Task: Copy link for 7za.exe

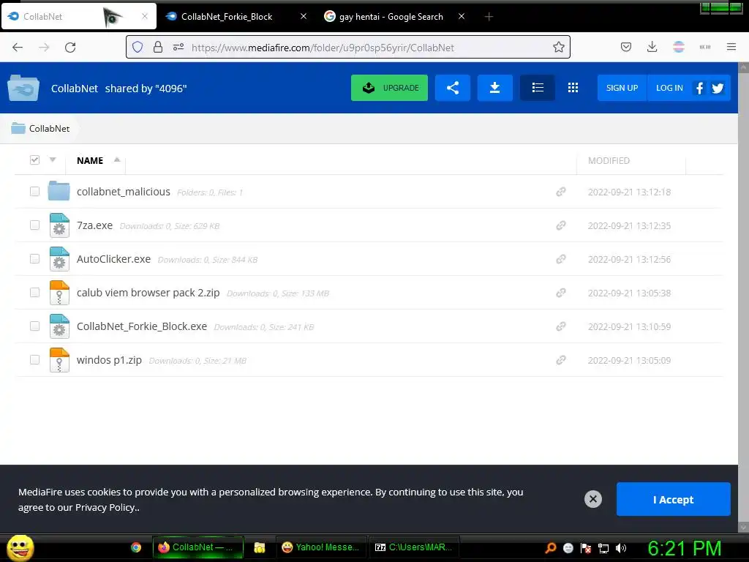Action: (x=561, y=225)
